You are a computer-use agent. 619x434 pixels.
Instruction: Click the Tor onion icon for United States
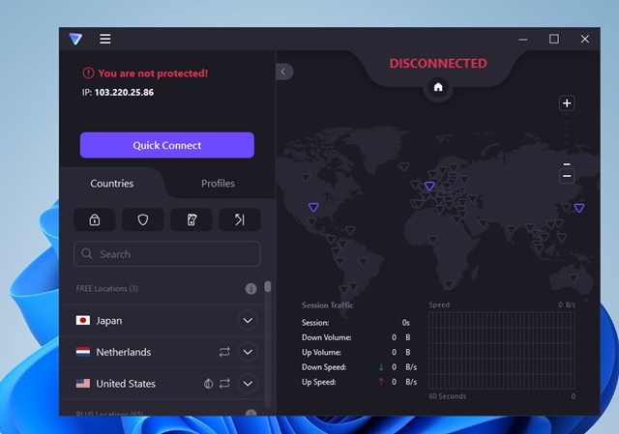[209, 384]
